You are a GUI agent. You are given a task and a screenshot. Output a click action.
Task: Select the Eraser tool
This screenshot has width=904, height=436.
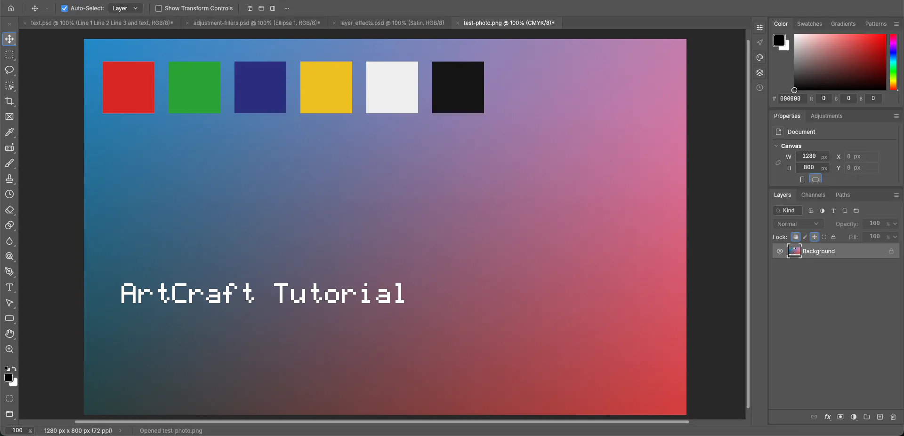tap(9, 210)
